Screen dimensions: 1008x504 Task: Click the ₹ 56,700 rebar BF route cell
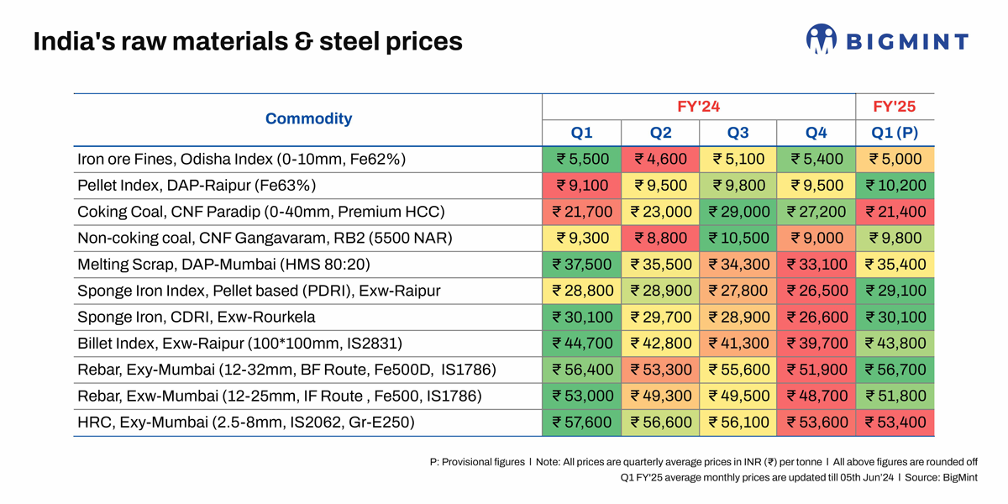point(895,370)
